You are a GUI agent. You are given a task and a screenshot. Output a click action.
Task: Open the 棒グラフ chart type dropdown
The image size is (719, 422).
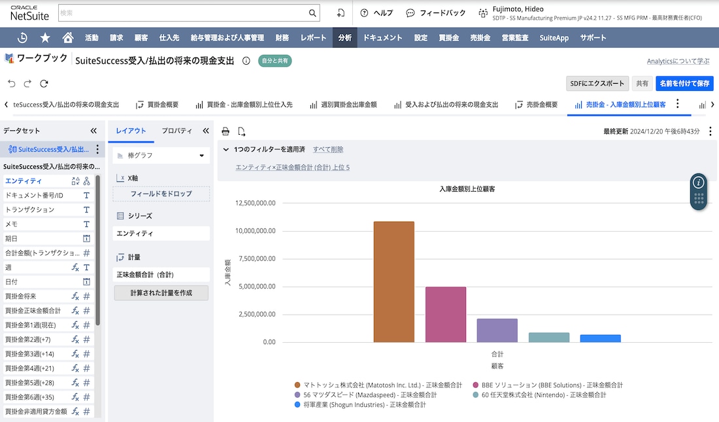coord(161,156)
